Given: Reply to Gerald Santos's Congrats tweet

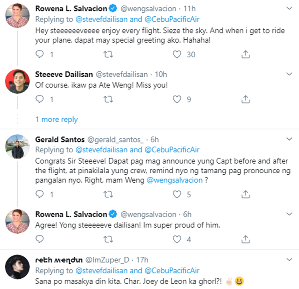Looking at the screenshot, I should pyautogui.click(x=39, y=194).
